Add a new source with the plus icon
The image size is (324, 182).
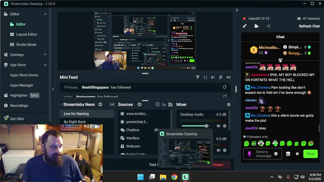[139, 104]
